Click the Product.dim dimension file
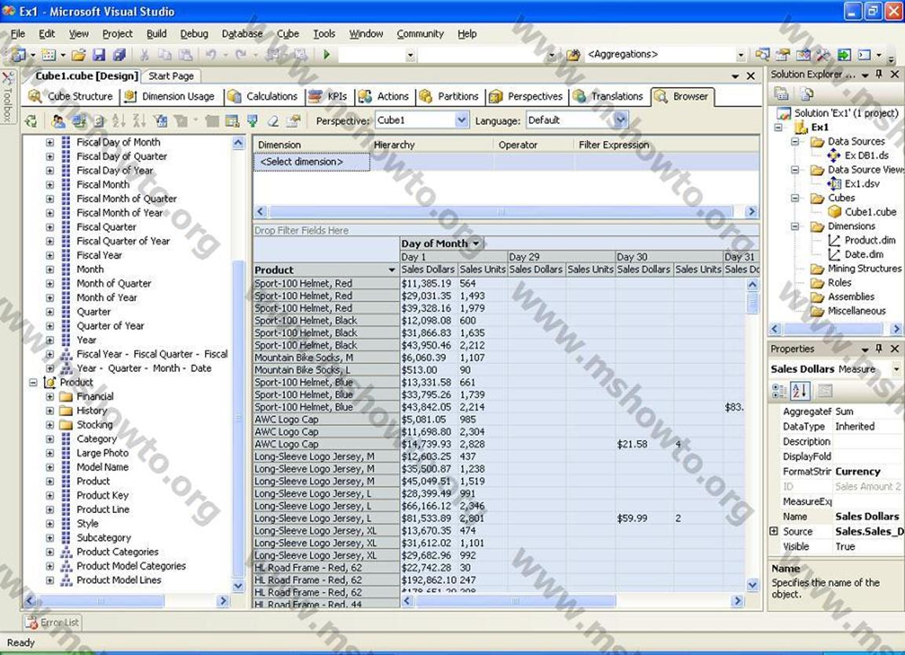The image size is (905, 655). [870, 240]
